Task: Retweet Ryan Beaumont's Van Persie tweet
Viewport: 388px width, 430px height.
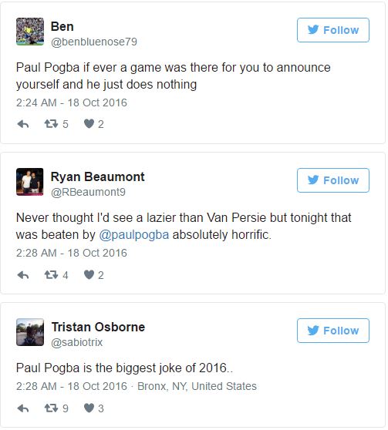Action: [52, 275]
